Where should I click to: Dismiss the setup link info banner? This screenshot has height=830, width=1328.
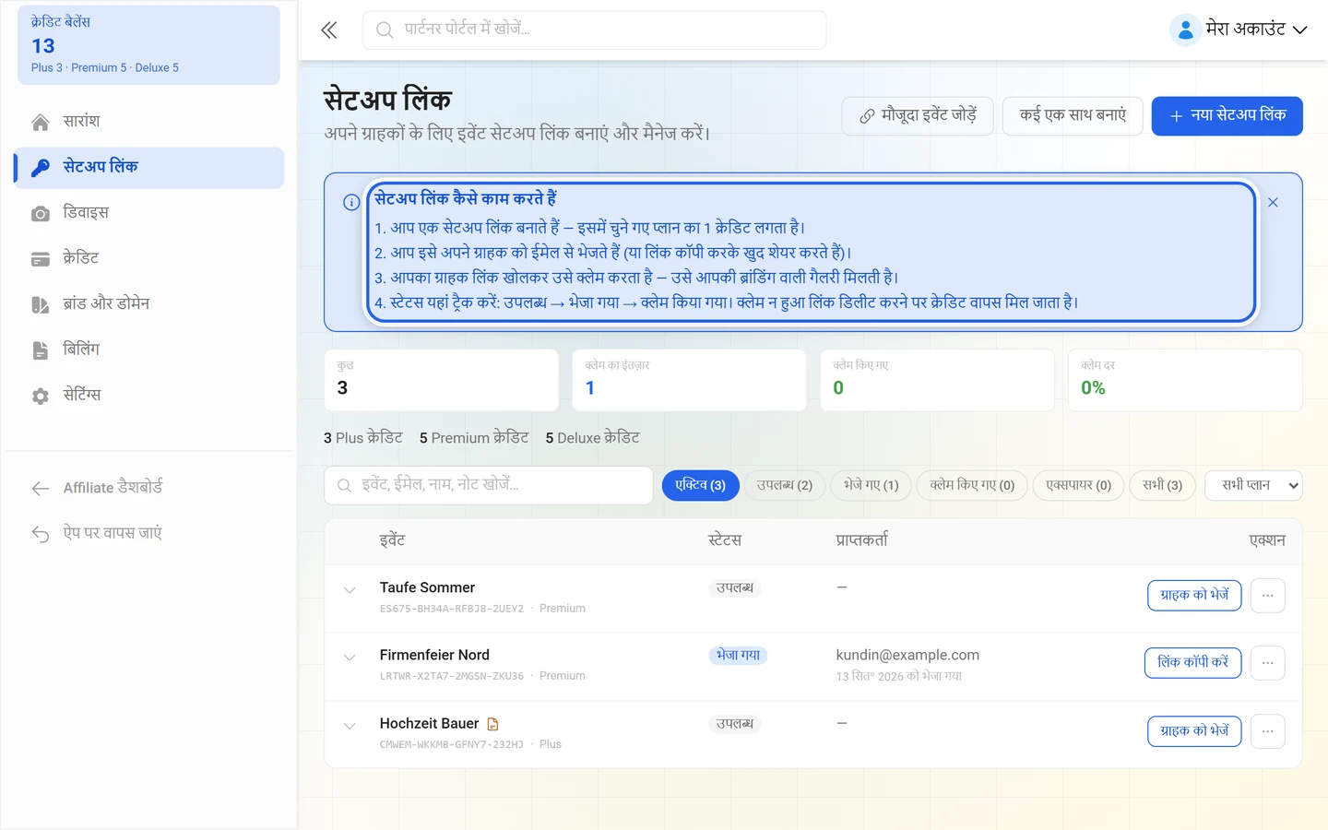tap(1273, 202)
